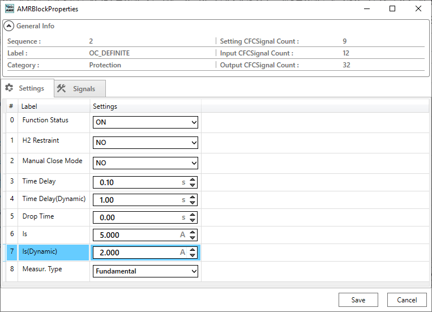
Task: Increase the Is(Dynamic) value
Action: 193,250
